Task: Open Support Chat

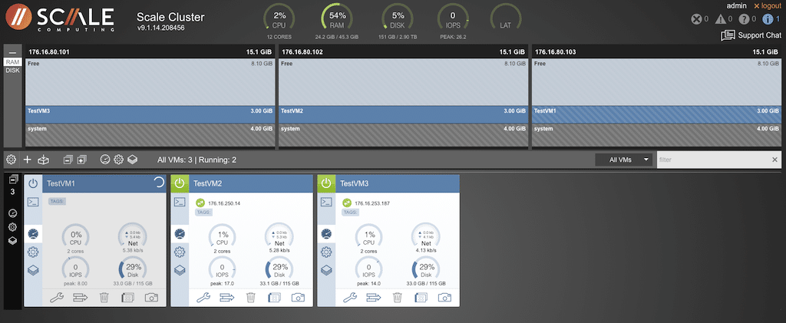Action: (x=751, y=35)
